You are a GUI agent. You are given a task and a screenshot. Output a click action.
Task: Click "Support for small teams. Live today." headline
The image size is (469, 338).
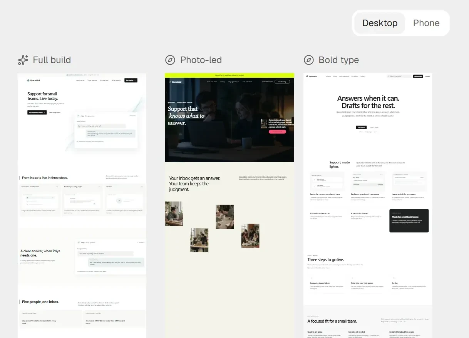42,96
